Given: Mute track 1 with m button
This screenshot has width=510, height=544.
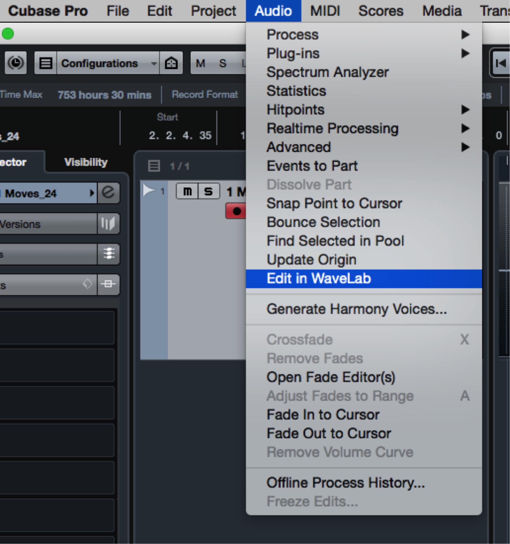Looking at the screenshot, I should 187,191.
